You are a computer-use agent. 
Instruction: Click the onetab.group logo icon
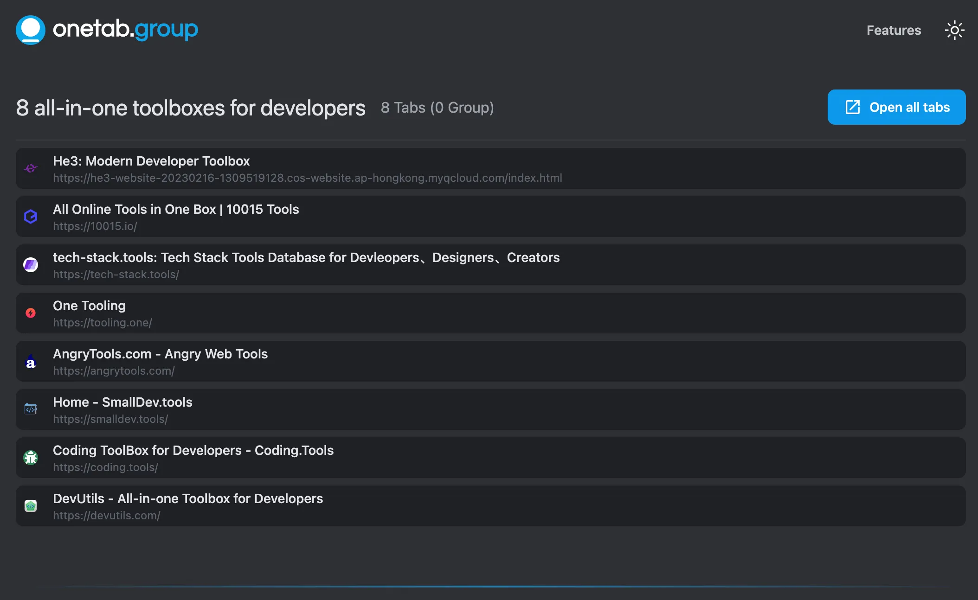31,30
